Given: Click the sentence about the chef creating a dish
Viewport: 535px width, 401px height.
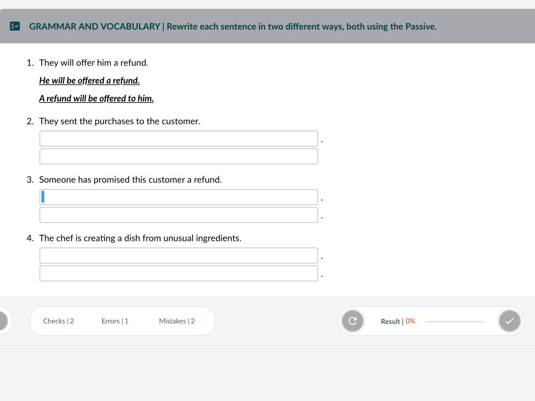Looking at the screenshot, I should point(140,238).
